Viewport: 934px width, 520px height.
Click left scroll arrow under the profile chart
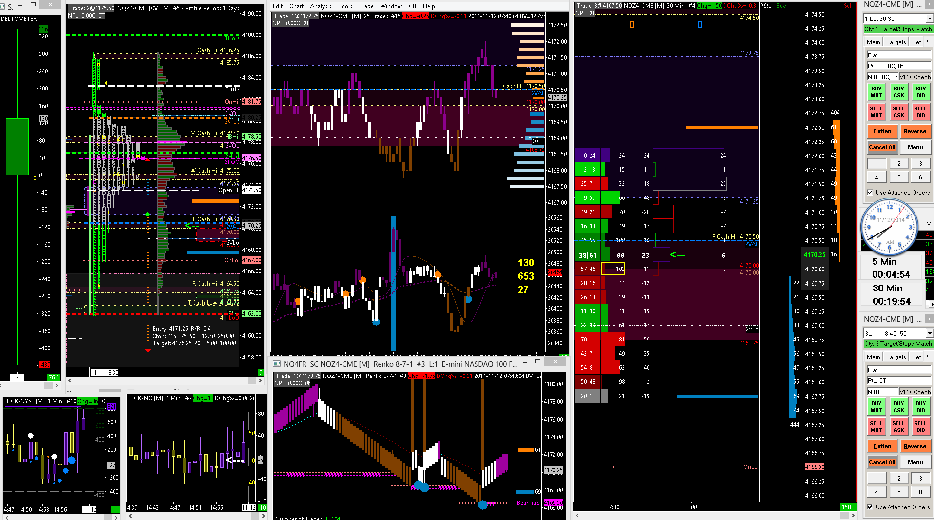click(70, 381)
